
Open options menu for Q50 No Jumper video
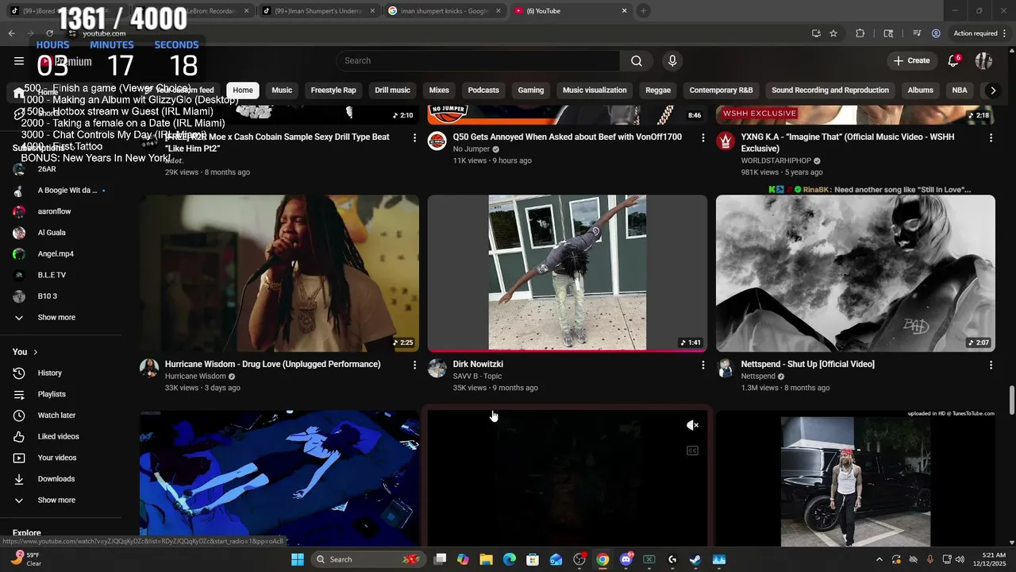[702, 137]
